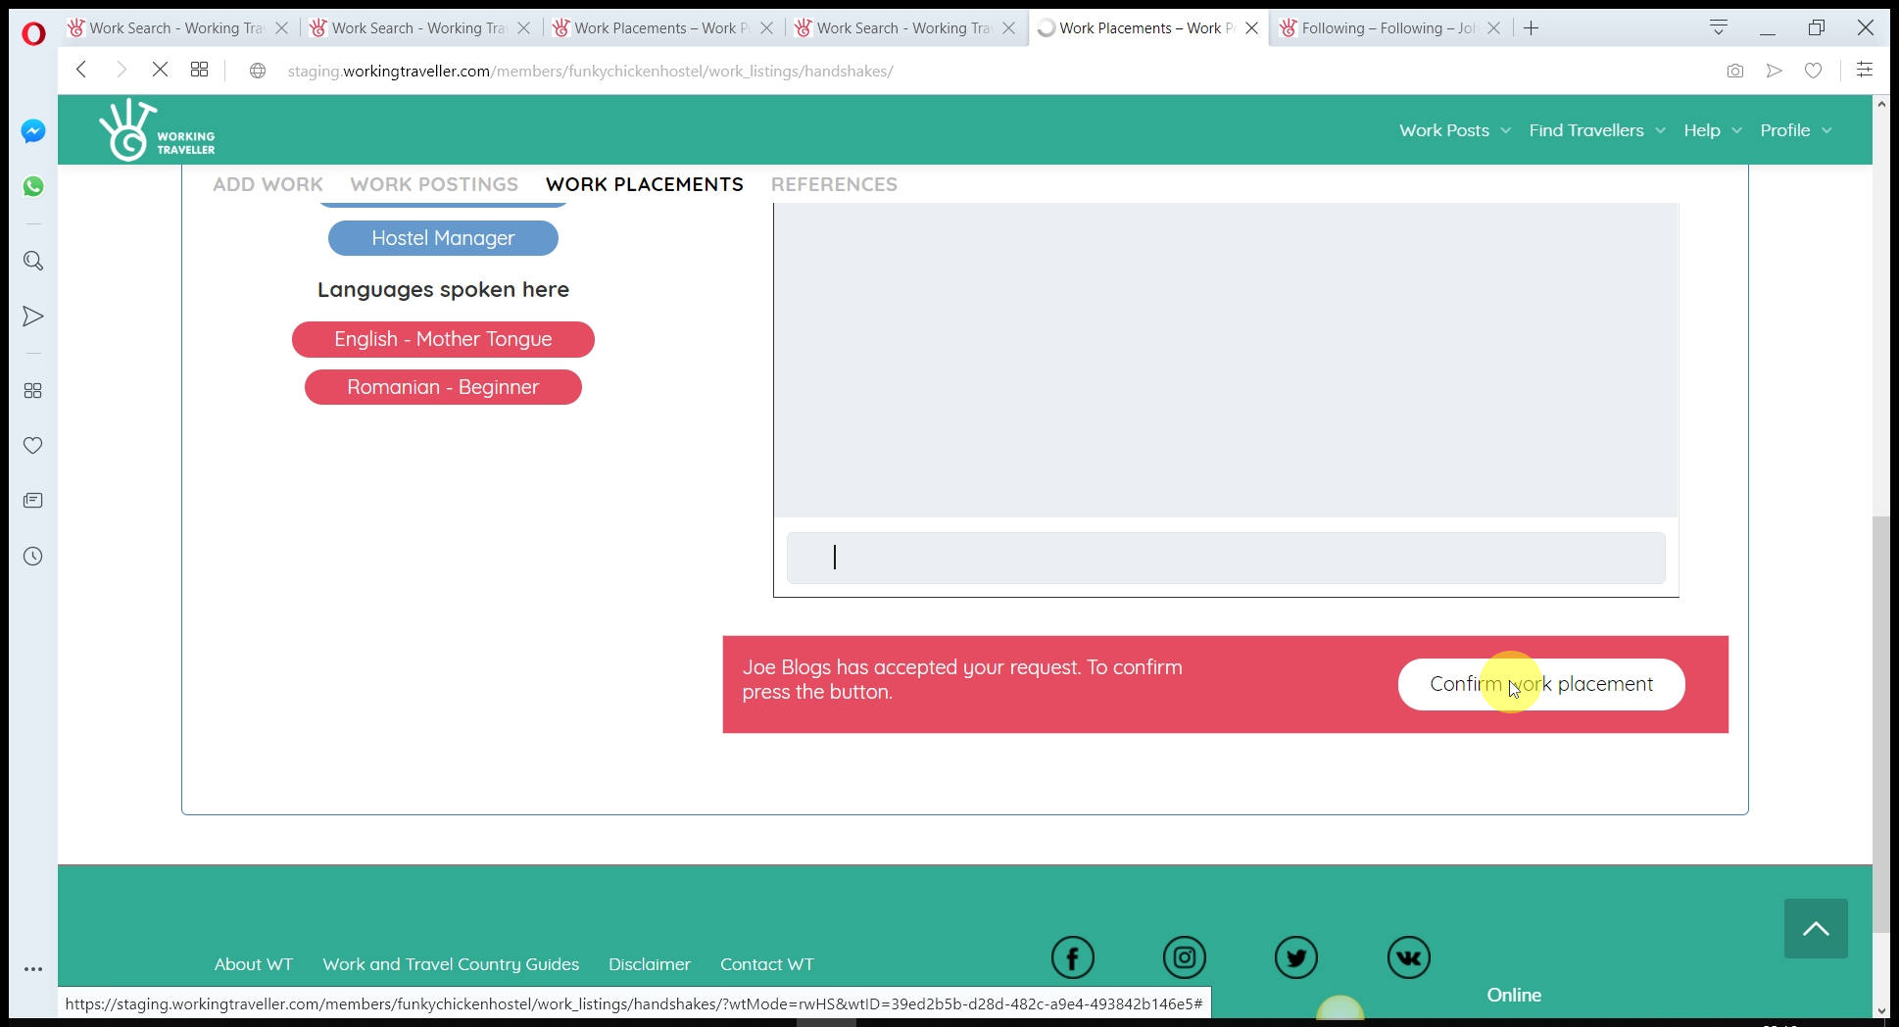Click English - Mother Tongue tag
The height and width of the screenshot is (1027, 1899).
tap(443, 339)
